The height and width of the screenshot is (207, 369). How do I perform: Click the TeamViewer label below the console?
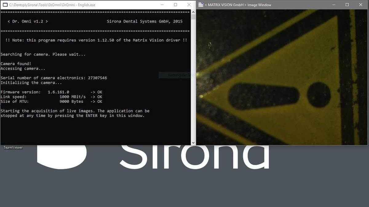coord(13,148)
